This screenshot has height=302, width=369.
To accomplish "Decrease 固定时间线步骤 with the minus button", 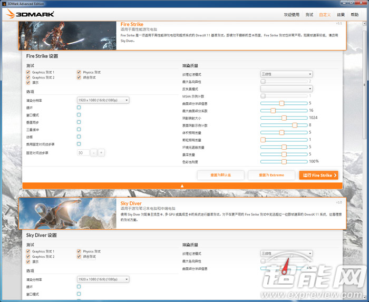I will pyautogui.click(x=94, y=153).
